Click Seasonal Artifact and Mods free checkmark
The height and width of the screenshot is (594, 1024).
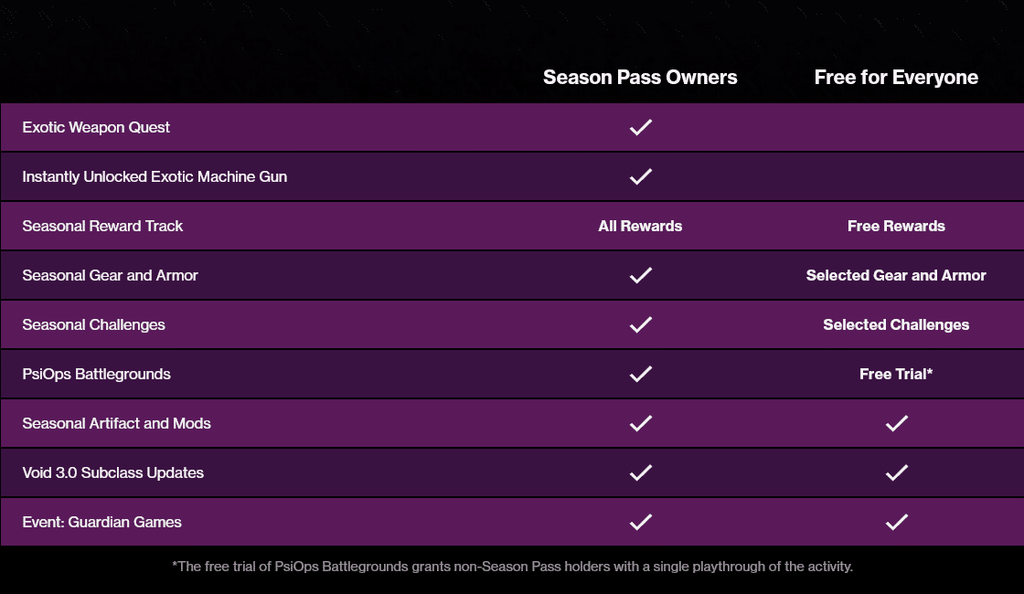click(x=896, y=423)
